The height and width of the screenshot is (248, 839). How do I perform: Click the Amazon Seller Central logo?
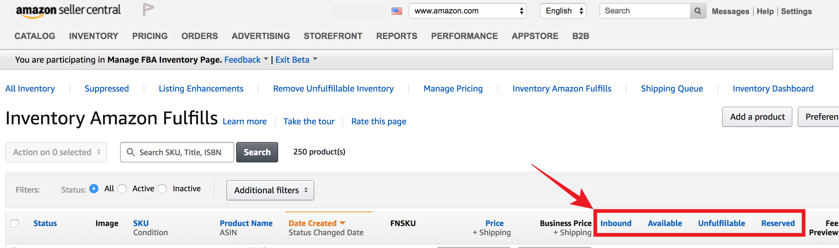(68, 11)
